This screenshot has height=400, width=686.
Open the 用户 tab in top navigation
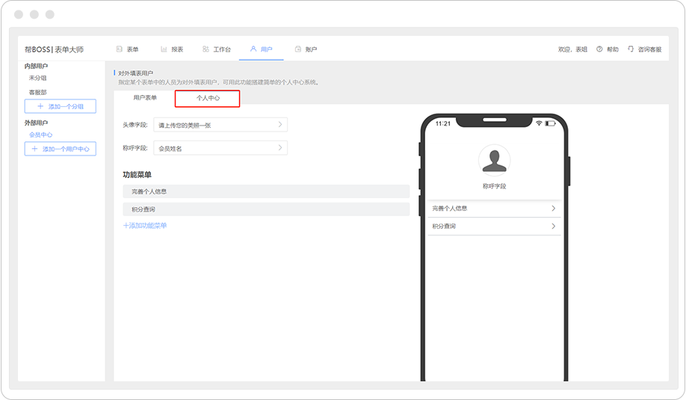pos(262,49)
